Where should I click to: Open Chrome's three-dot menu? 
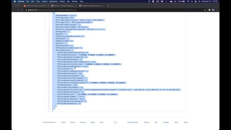click(x=217, y=10)
